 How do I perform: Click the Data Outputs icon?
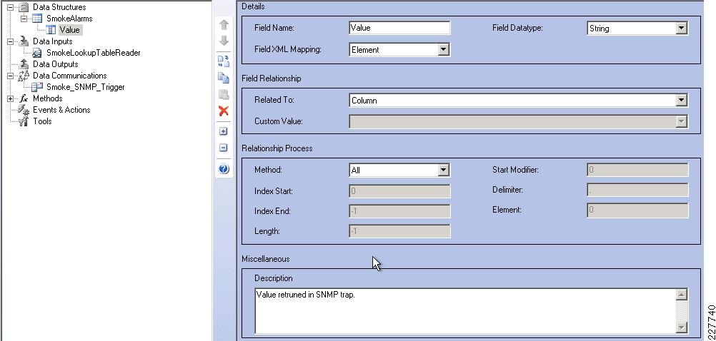coord(24,64)
